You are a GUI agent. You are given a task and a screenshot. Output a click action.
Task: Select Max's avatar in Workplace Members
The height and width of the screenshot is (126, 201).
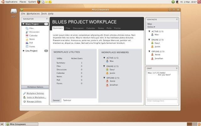(107, 61)
